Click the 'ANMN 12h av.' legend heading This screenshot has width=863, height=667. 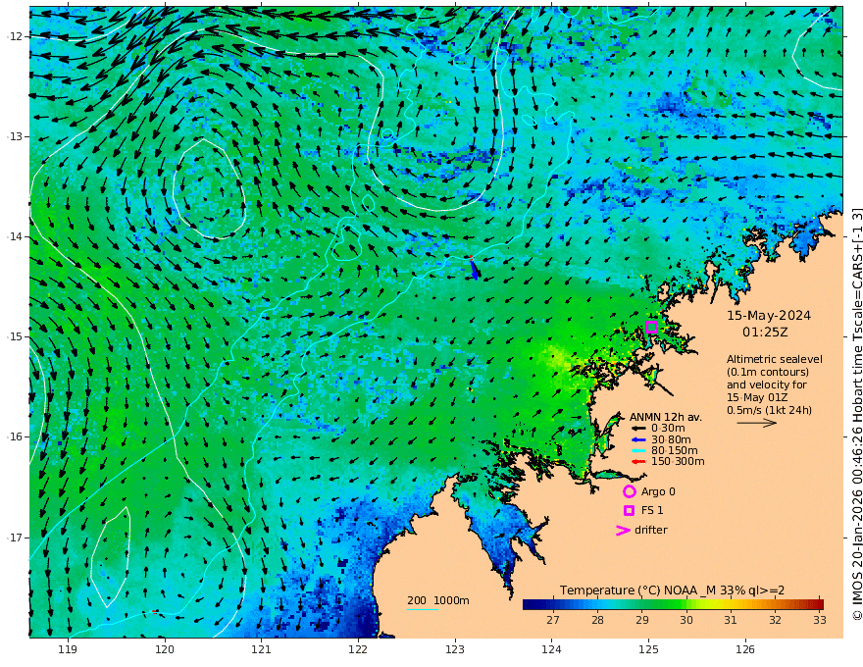click(666, 417)
